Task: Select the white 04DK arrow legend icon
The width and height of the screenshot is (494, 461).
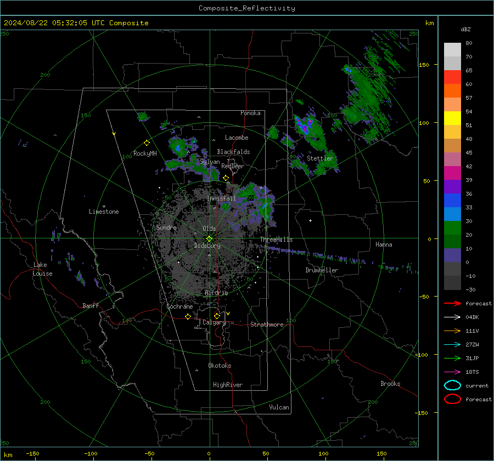Action: pos(452,317)
